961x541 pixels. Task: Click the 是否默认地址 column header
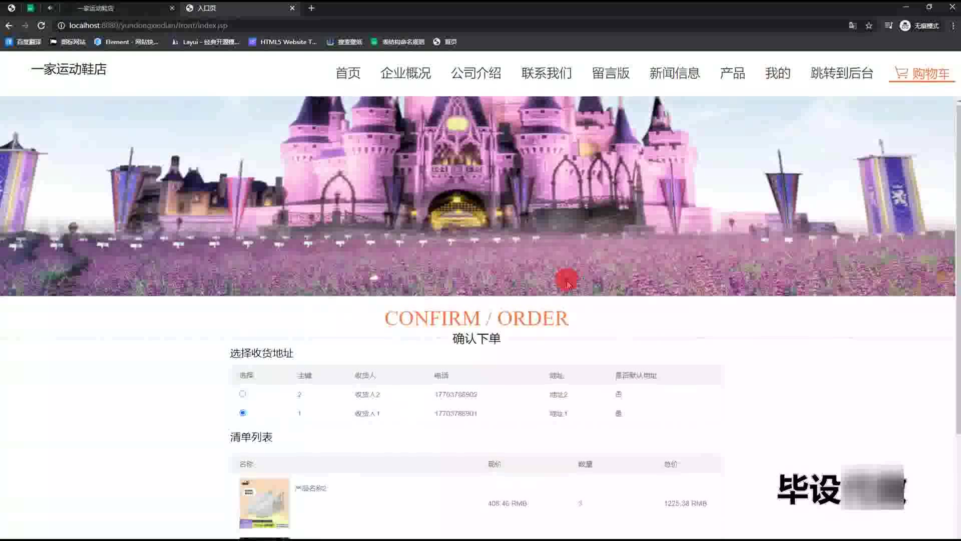tap(636, 376)
